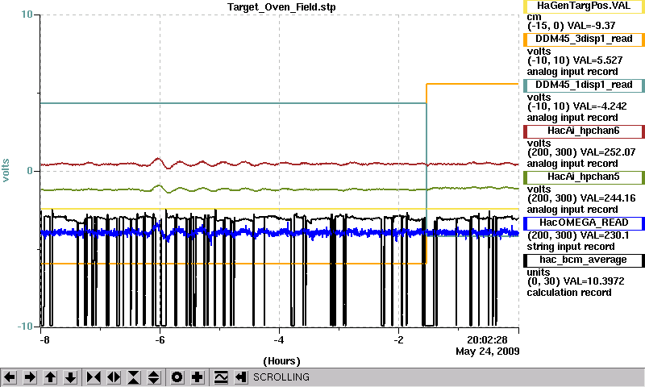Compress the vertical axis (inward triangles)

click(134, 377)
